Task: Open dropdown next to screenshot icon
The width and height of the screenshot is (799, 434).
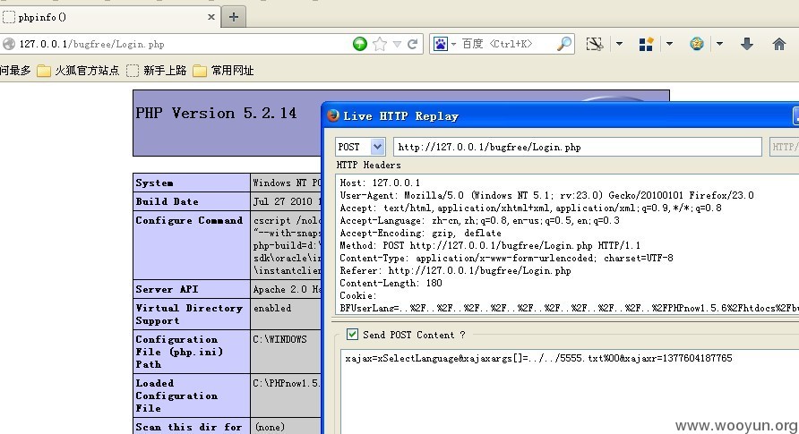Action: 619,44
